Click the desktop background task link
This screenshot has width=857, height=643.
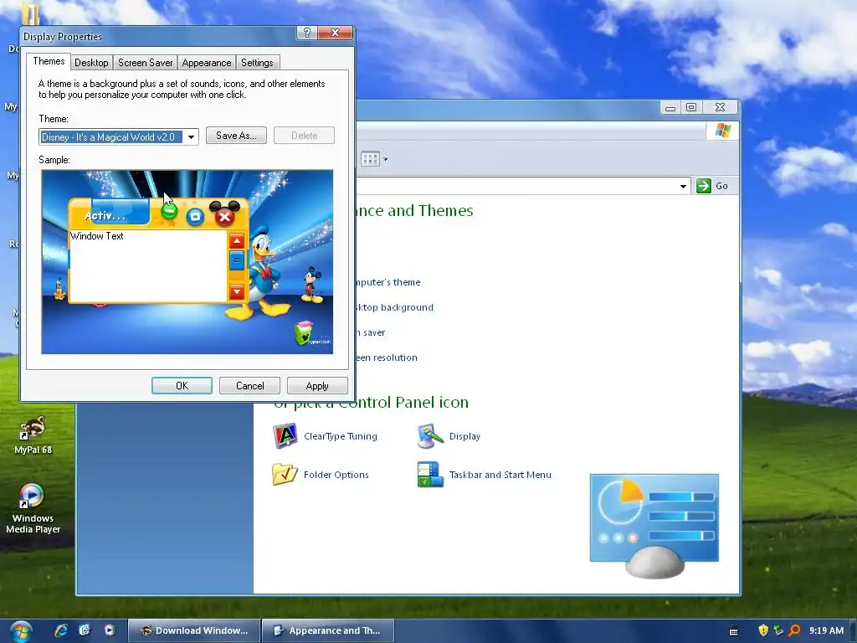[395, 307]
